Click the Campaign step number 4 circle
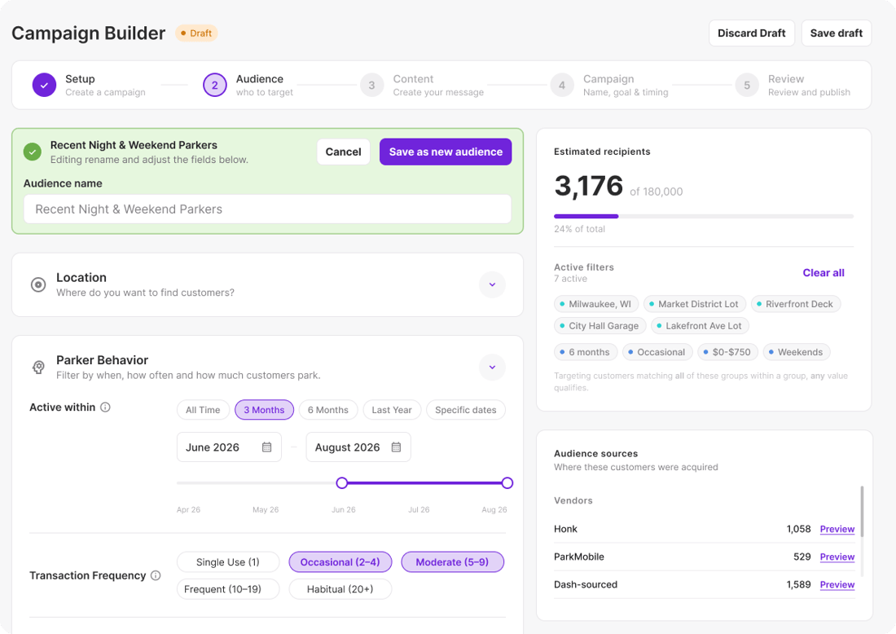The image size is (896, 634). point(562,86)
